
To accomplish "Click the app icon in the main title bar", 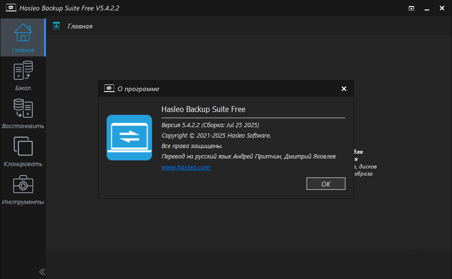I will pos(11,8).
